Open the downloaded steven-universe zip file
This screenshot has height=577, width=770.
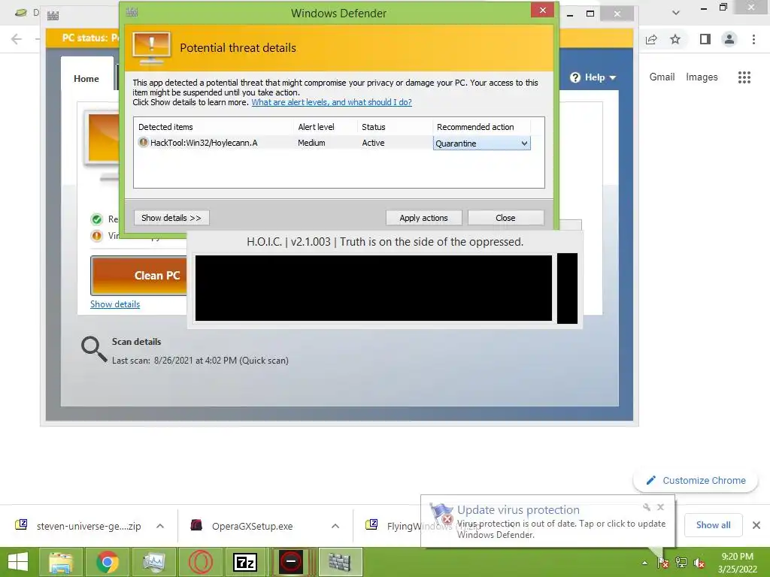(78, 526)
